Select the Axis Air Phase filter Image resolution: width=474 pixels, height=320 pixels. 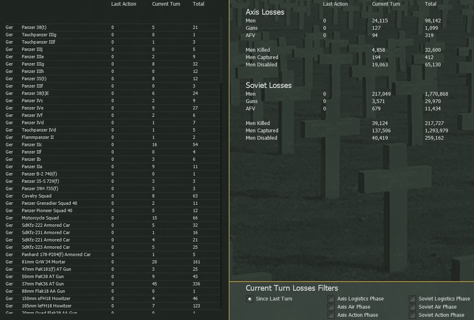click(331, 307)
